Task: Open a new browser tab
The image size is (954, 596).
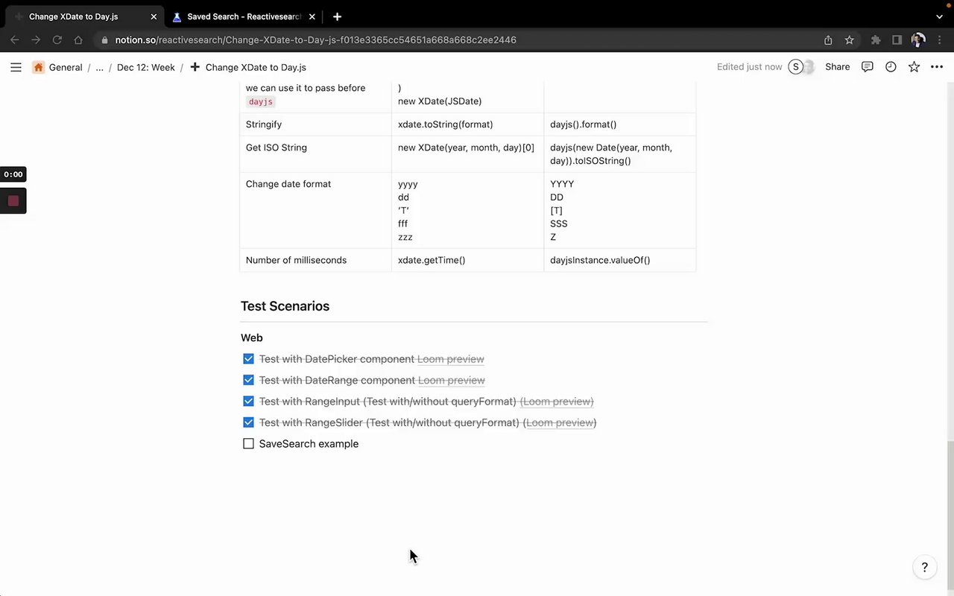Action: coord(337,16)
